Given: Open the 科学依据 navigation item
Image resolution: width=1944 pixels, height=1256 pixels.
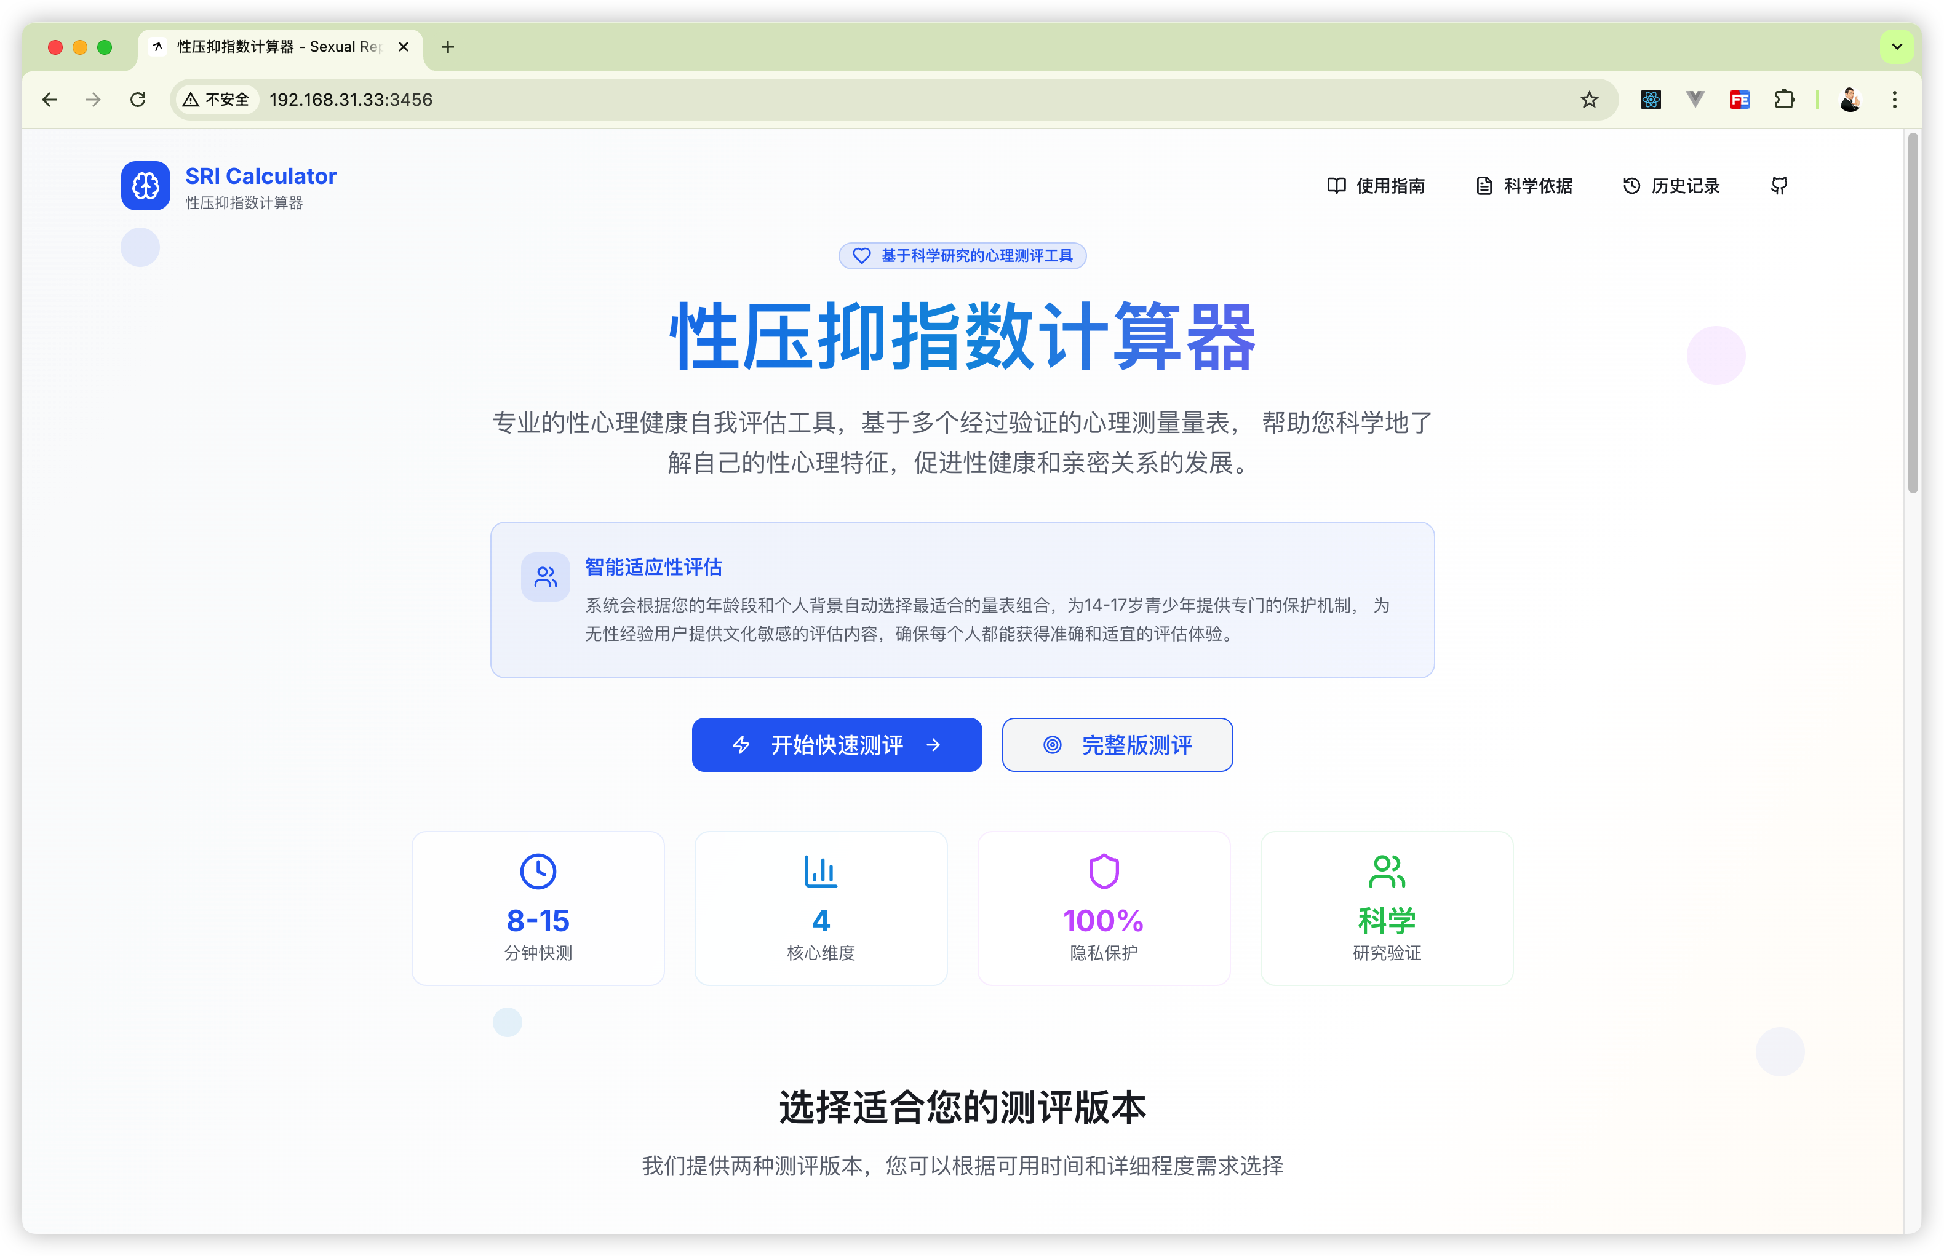Looking at the screenshot, I should click(1524, 186).
